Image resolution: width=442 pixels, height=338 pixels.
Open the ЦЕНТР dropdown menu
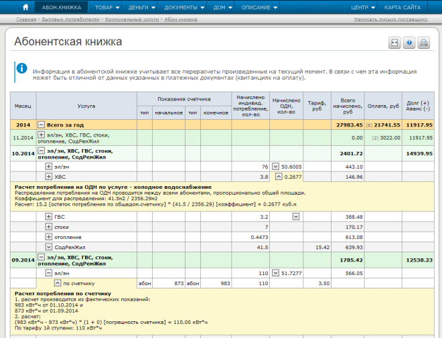(363, 7)
